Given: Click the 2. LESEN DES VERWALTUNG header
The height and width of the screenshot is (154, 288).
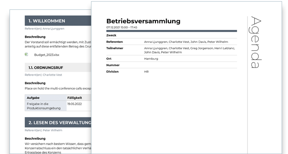Looking at the screenshot, I should pos(58,122).
